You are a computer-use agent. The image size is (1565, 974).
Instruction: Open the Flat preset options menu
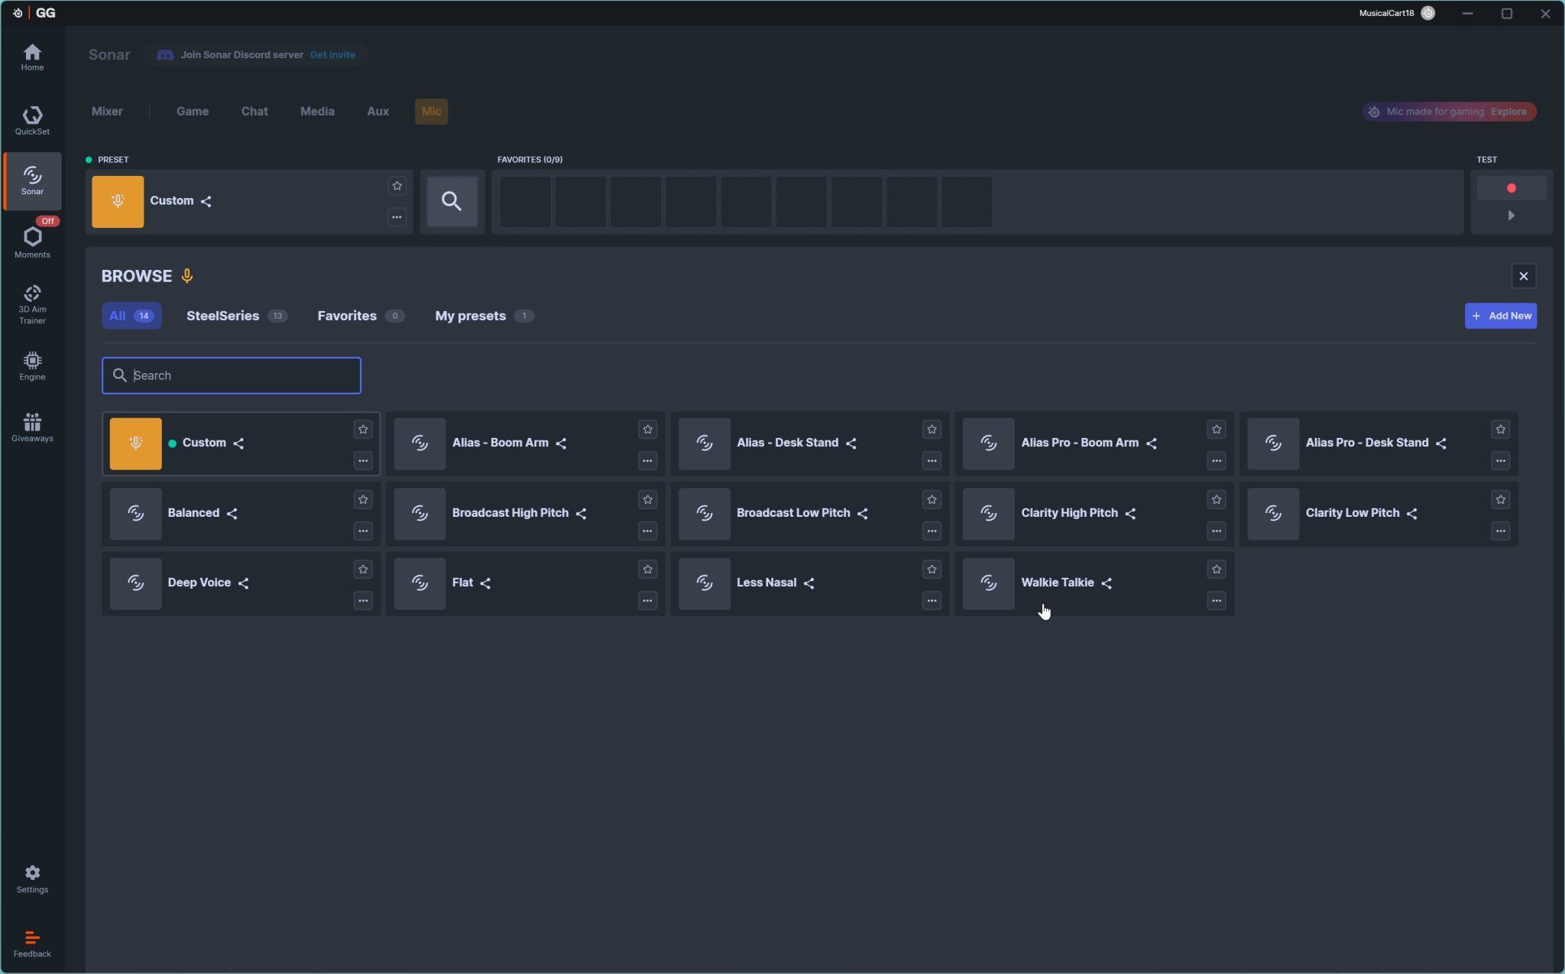[647, 601]
